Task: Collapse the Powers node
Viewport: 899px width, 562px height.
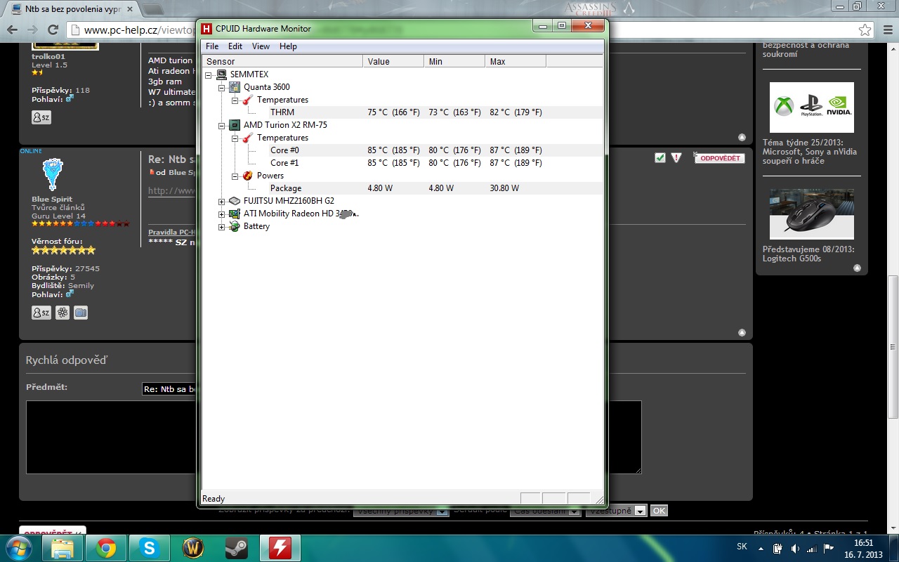Action: click(x=235, y=176)
